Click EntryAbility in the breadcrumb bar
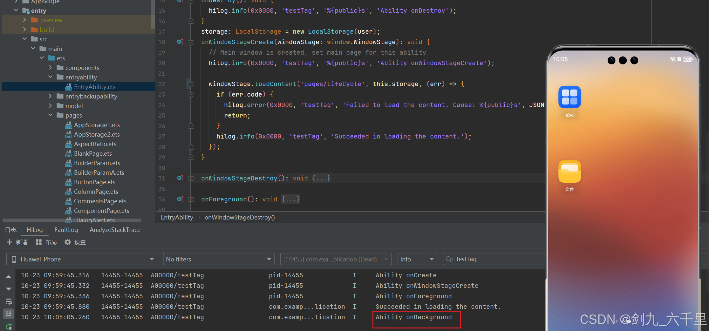This screenshot has width=709, height=331. pos(177,217)
